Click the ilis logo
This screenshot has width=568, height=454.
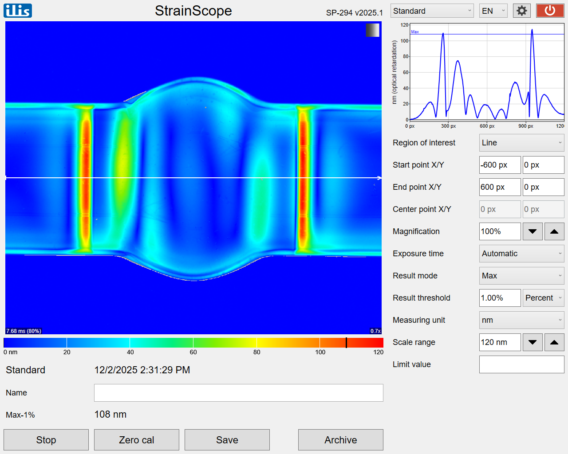click(x=18, y=10)
